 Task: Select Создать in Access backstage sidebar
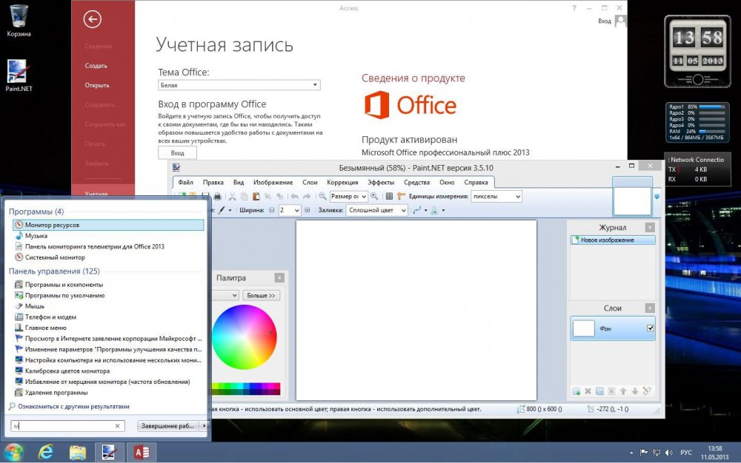tap(96, 66)
